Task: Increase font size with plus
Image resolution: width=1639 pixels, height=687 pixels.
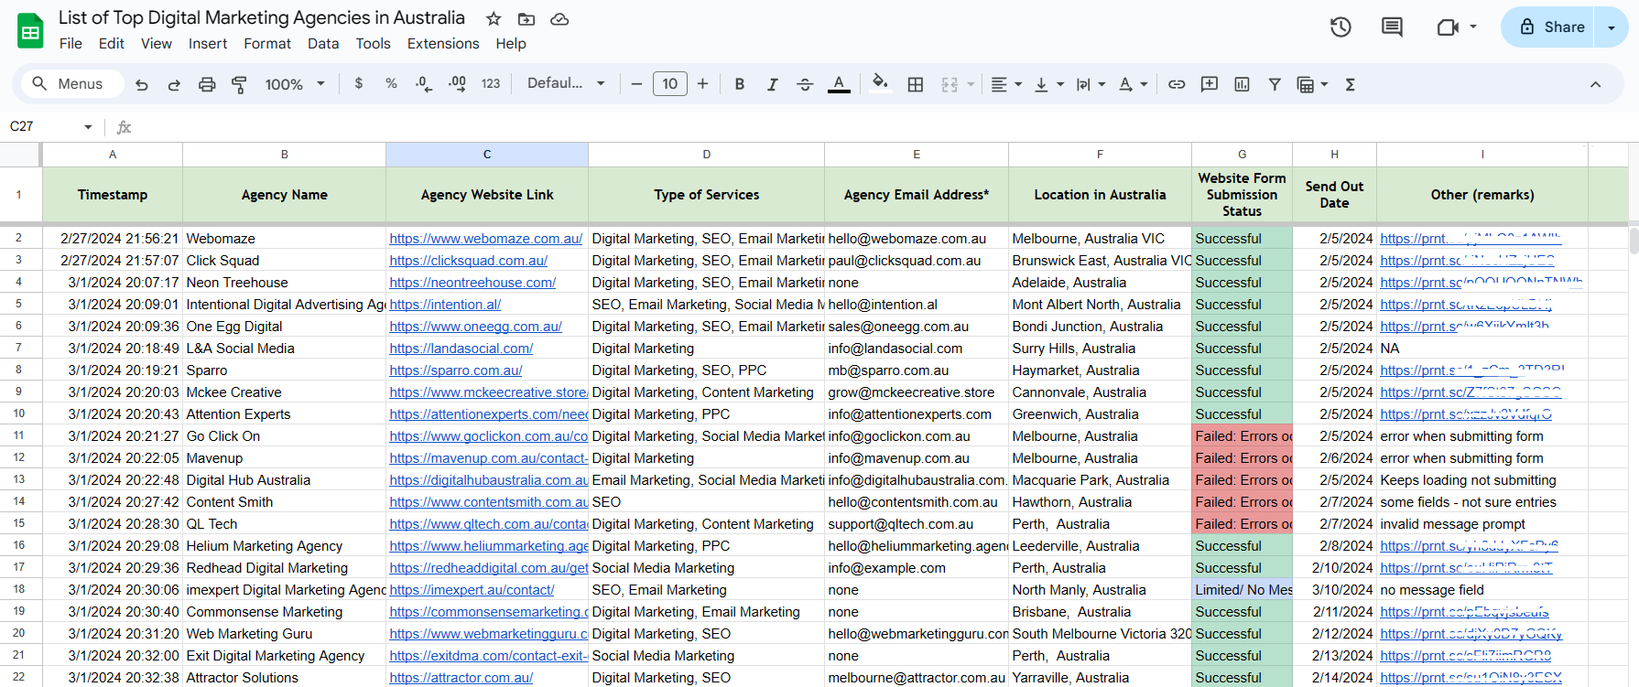Action: point(702,84)
